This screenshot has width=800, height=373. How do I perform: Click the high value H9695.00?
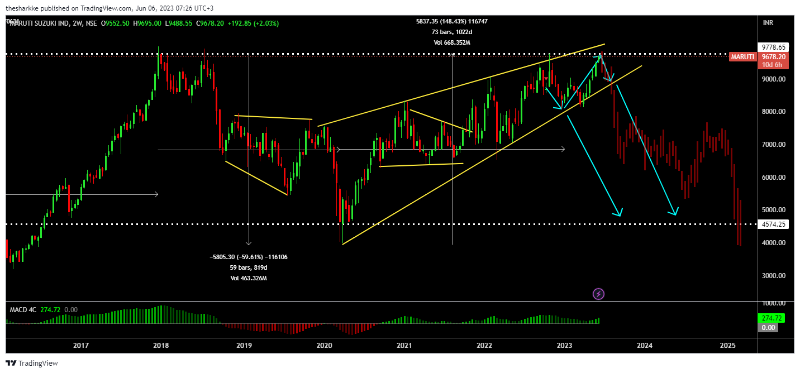[x=148, y=23]
